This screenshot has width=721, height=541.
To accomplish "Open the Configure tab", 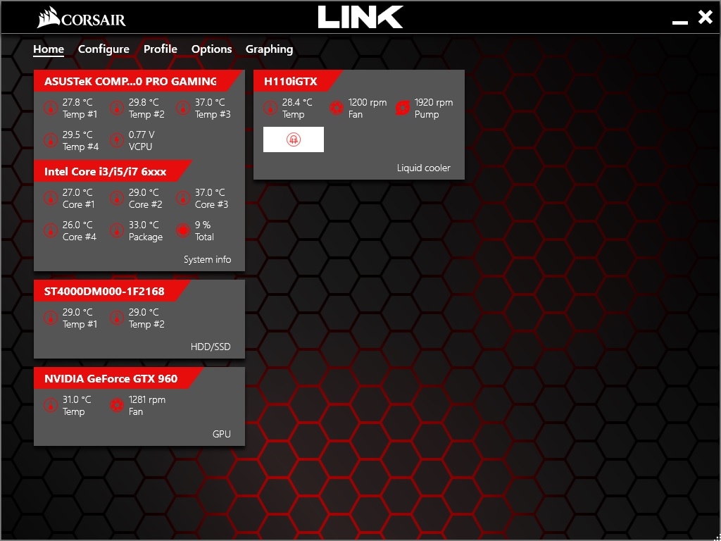I will coord(104,49).
